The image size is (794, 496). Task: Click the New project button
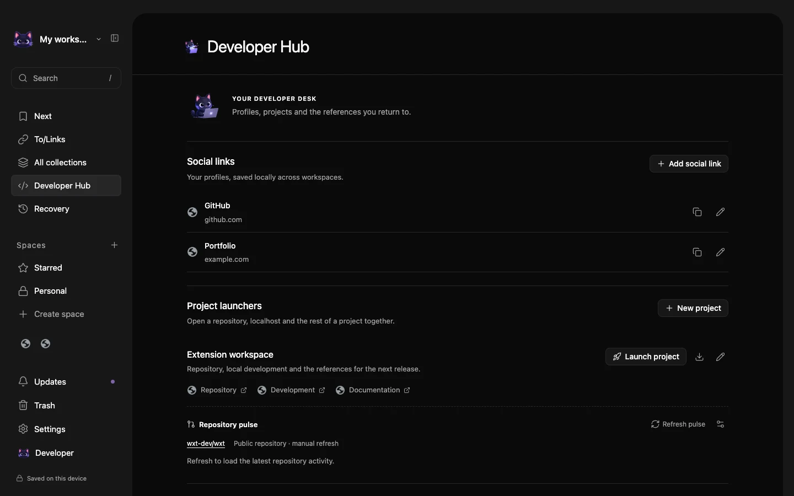693,308
